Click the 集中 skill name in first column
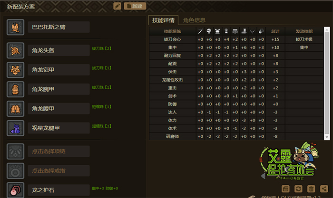 coord(172,47)
